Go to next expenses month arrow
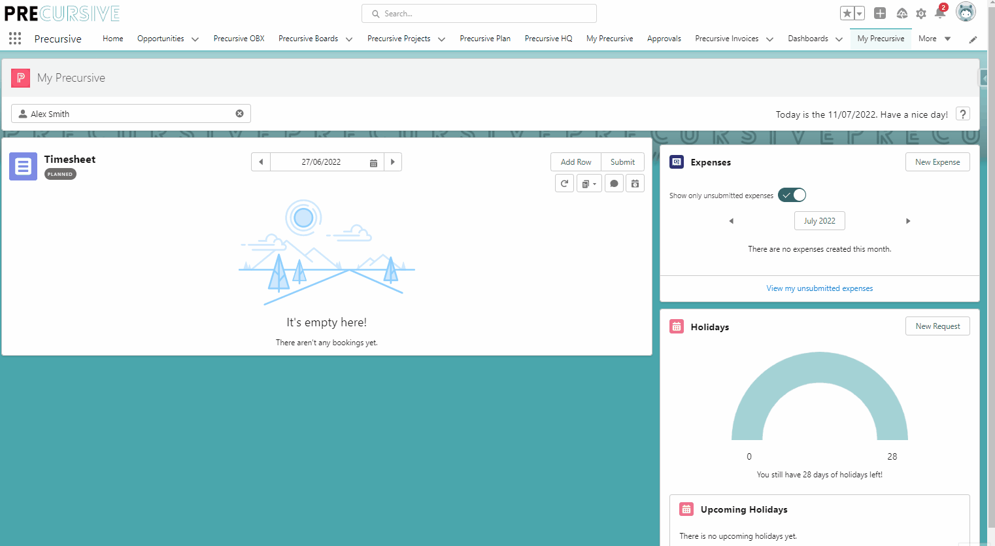 (907, 221)
